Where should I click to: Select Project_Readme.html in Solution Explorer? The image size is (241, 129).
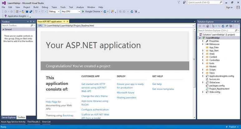pyautogui.click(x=219, y=89)
